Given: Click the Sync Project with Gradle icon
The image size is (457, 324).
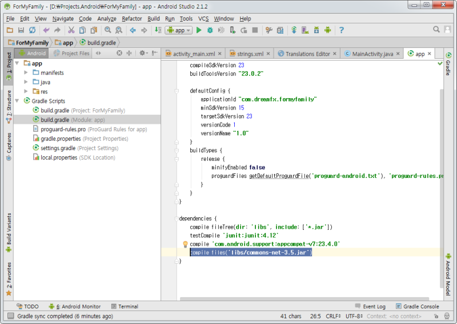Looking at the screenshot, I should tap(294, 30).
